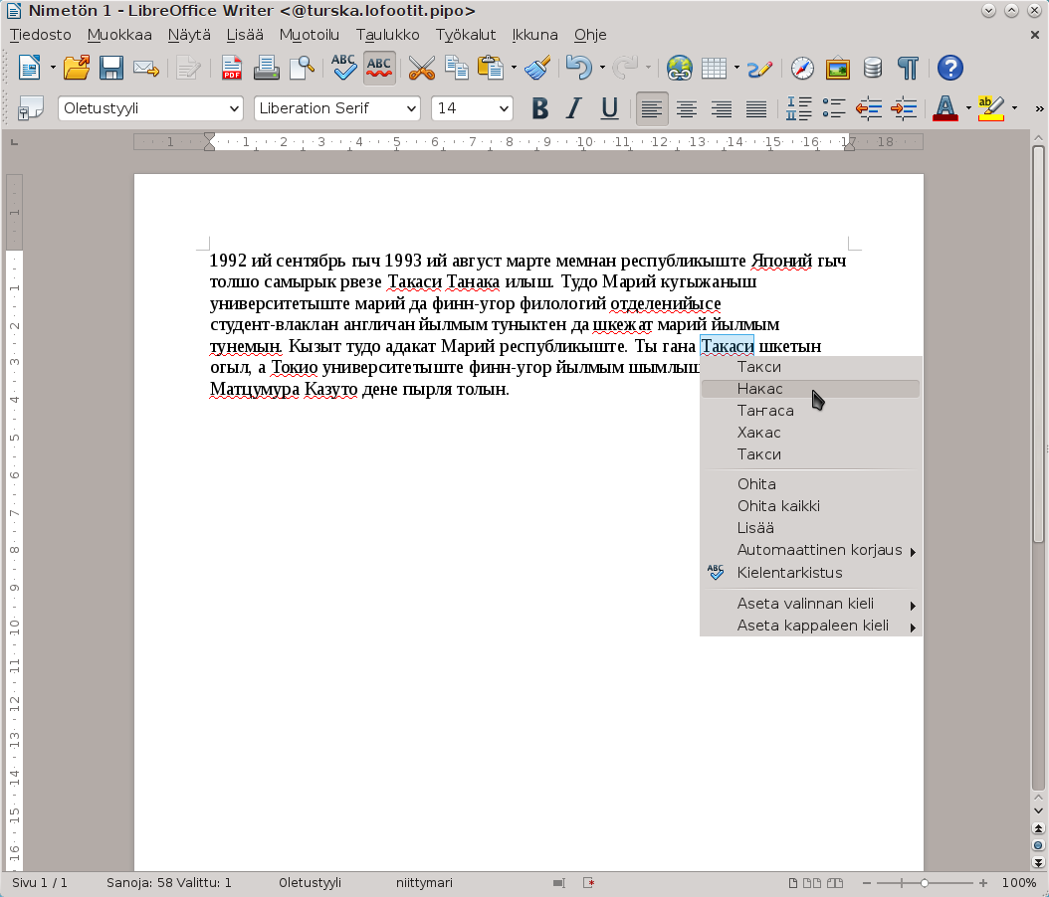Screen dimensions: 1049x897
Task: Apply the red font color
Action: (945, 108)
